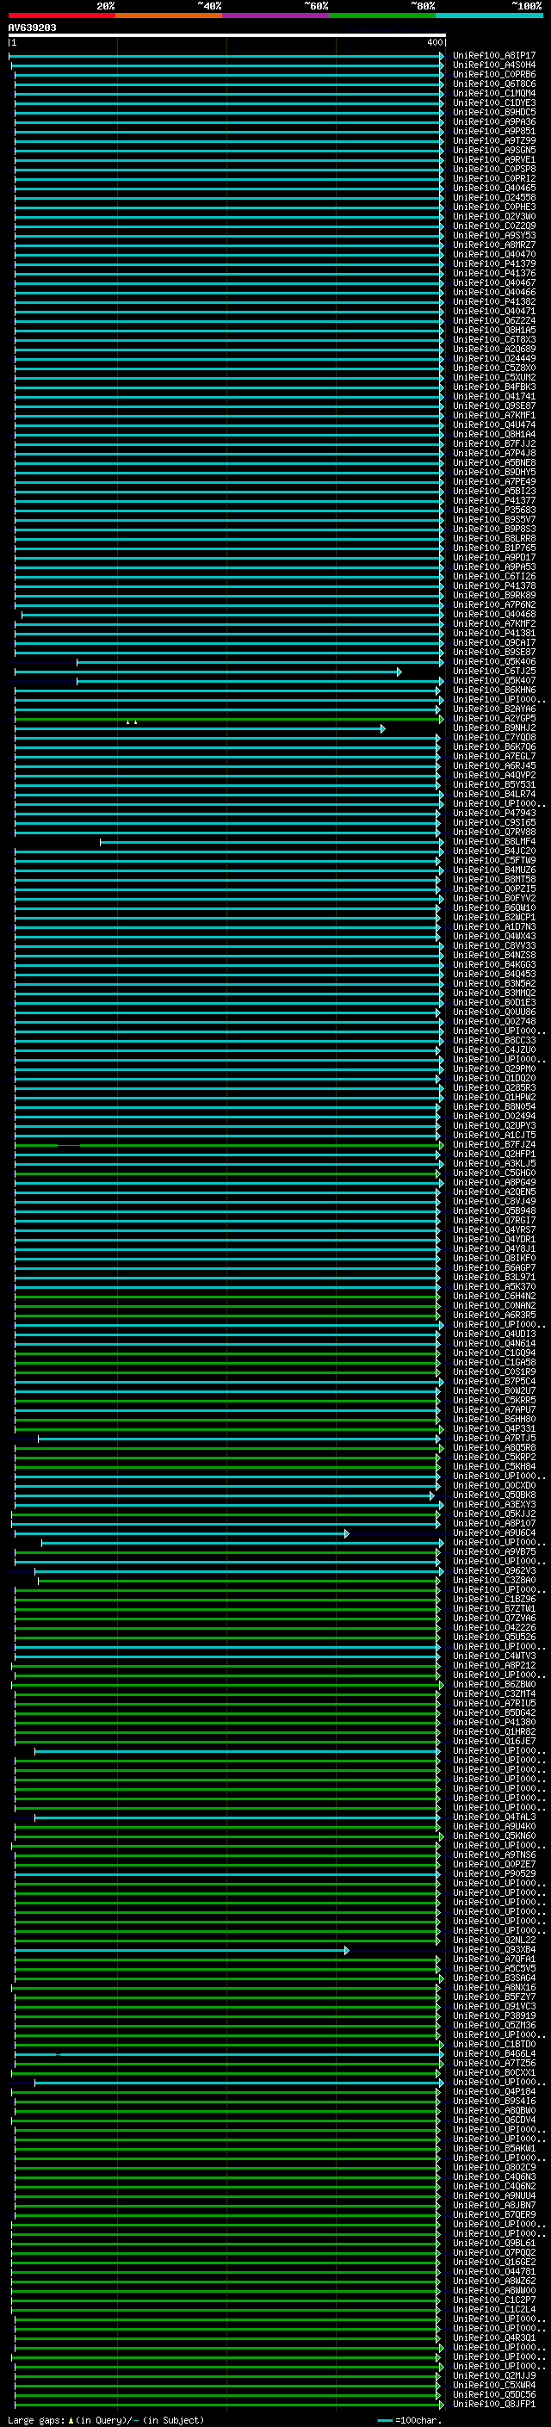Select the UniRef100_Q40468 label
This screenshot has height=2427, width=551.
click(494, 615)
